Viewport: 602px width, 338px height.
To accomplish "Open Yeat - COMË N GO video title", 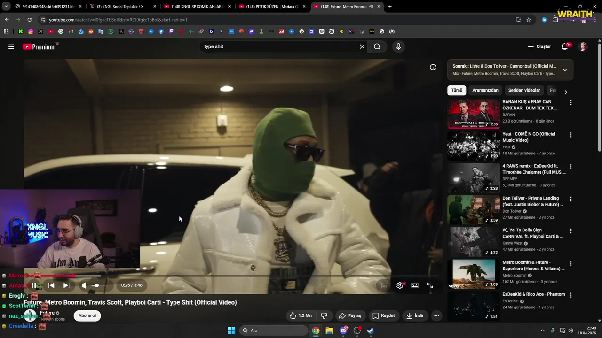I will pyautogui.click(x=529, y=137).
